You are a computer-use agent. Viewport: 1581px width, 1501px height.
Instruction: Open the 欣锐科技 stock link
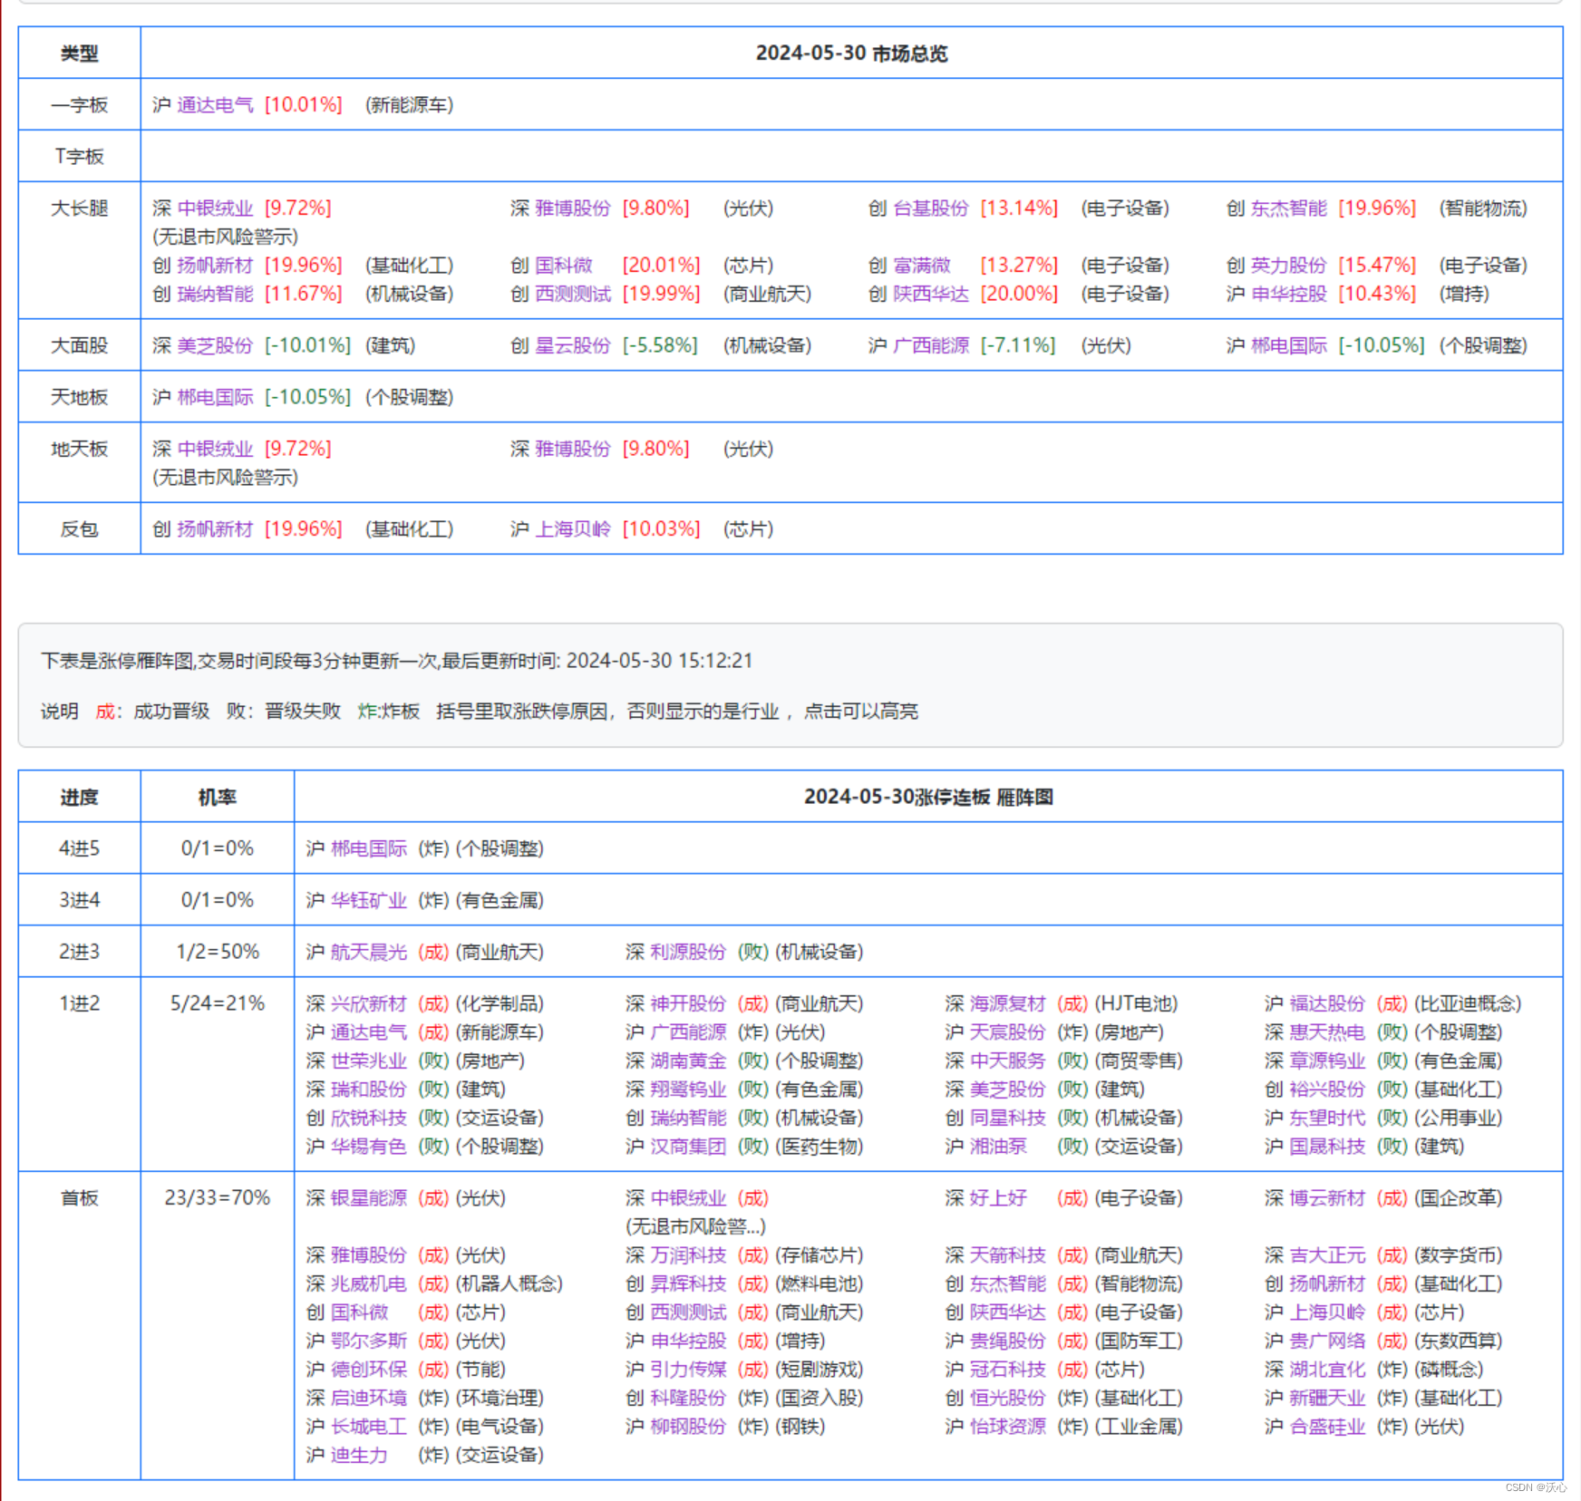pyautogui.click(x=369, y=1118)
